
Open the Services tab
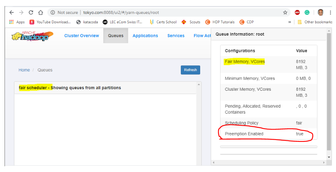click(176, 36)
